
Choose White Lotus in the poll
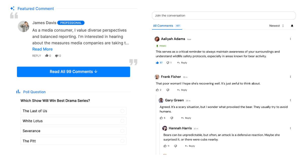pyautogui.click(x=122, y=121)
